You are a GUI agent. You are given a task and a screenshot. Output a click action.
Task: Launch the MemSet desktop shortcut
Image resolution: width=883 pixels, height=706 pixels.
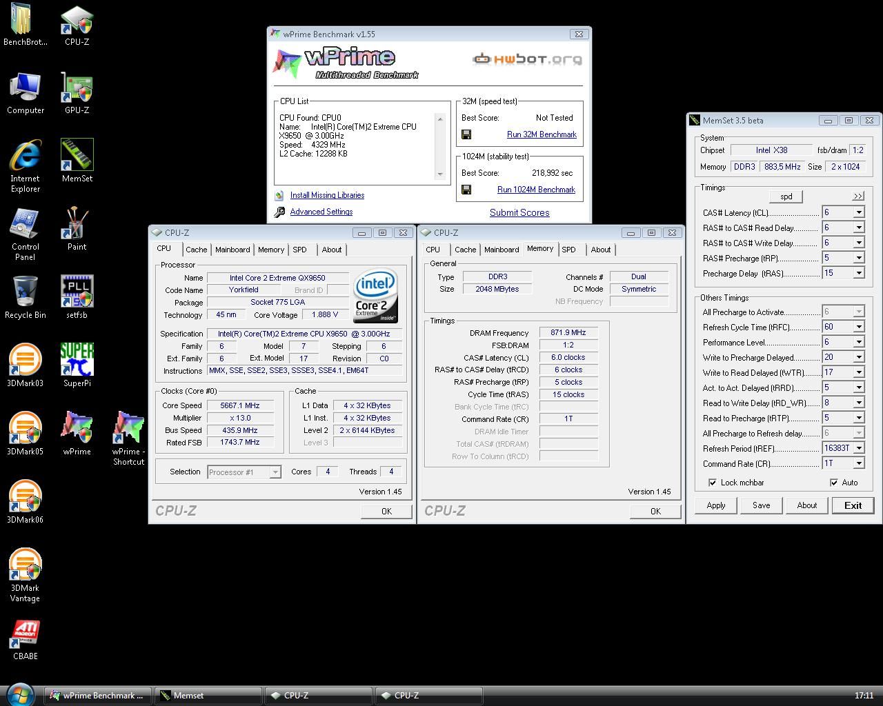coord(77,161)
